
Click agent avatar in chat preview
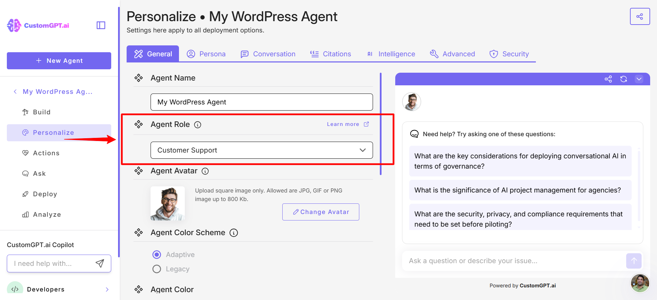click(411, 102)
